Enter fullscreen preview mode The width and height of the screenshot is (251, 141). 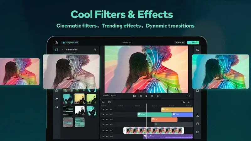189,96
